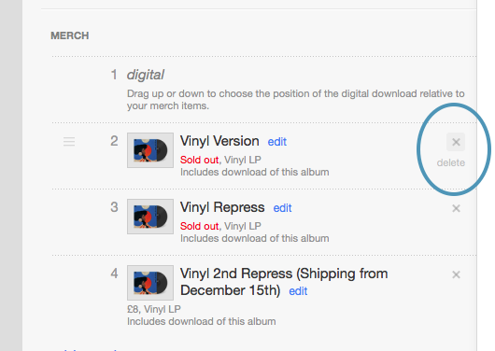Open the edit link for Vinyl Version

(x=276, y=142)
